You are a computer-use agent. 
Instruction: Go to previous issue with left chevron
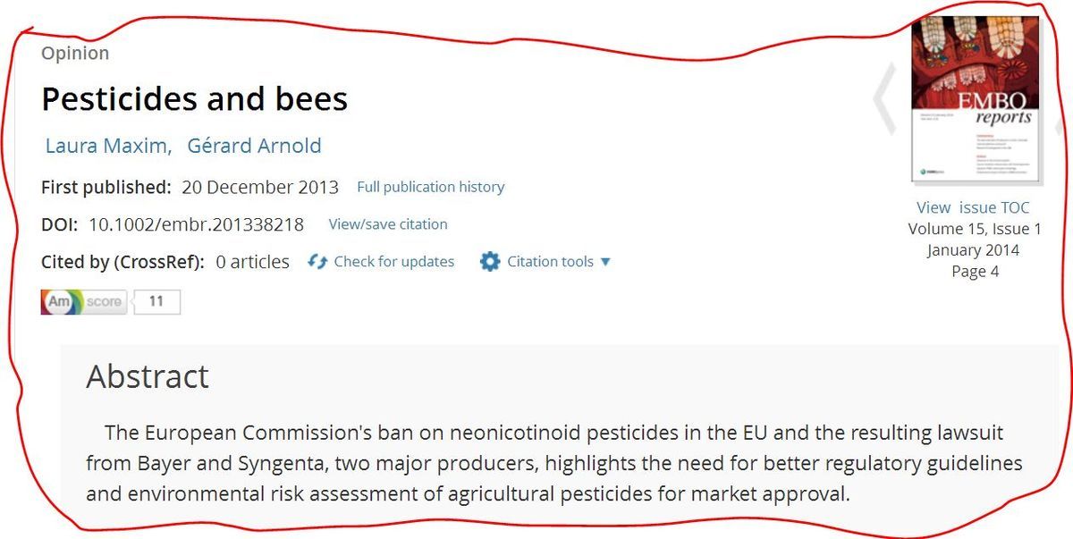[x=884, y=98]
